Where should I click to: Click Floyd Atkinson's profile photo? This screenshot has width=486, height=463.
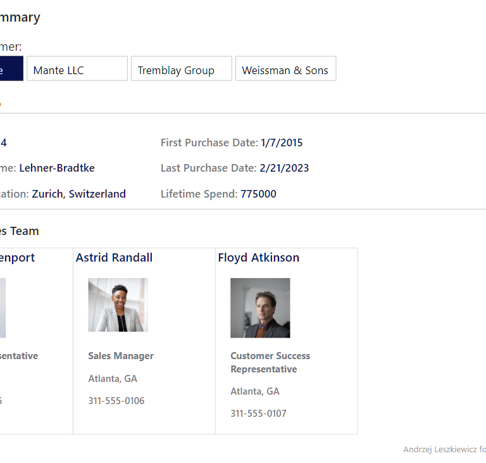[260, 308]
